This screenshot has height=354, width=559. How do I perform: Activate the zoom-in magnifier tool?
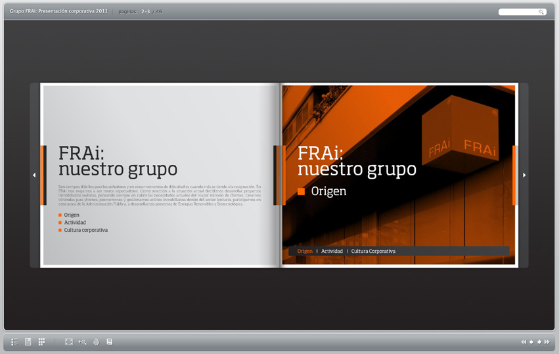tap(82, 342)
